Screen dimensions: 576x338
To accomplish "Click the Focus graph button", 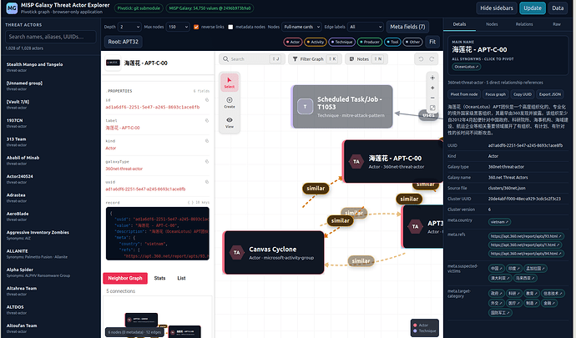I will (495, 94).
